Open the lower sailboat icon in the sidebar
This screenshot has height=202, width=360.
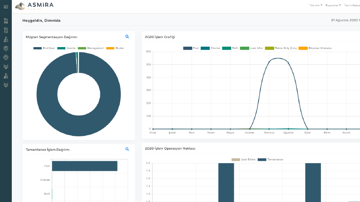pos(6,76)
